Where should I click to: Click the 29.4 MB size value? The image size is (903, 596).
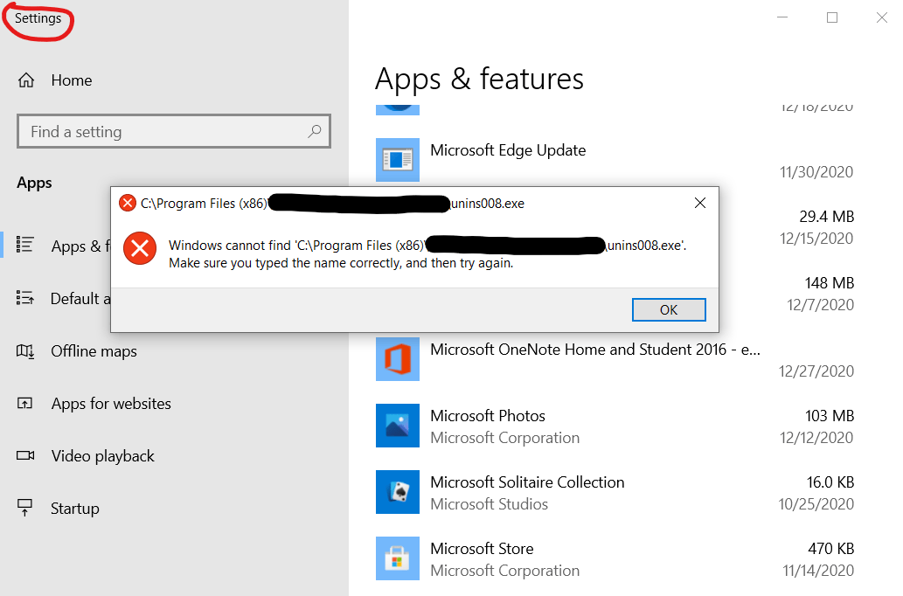pos(826,217)
